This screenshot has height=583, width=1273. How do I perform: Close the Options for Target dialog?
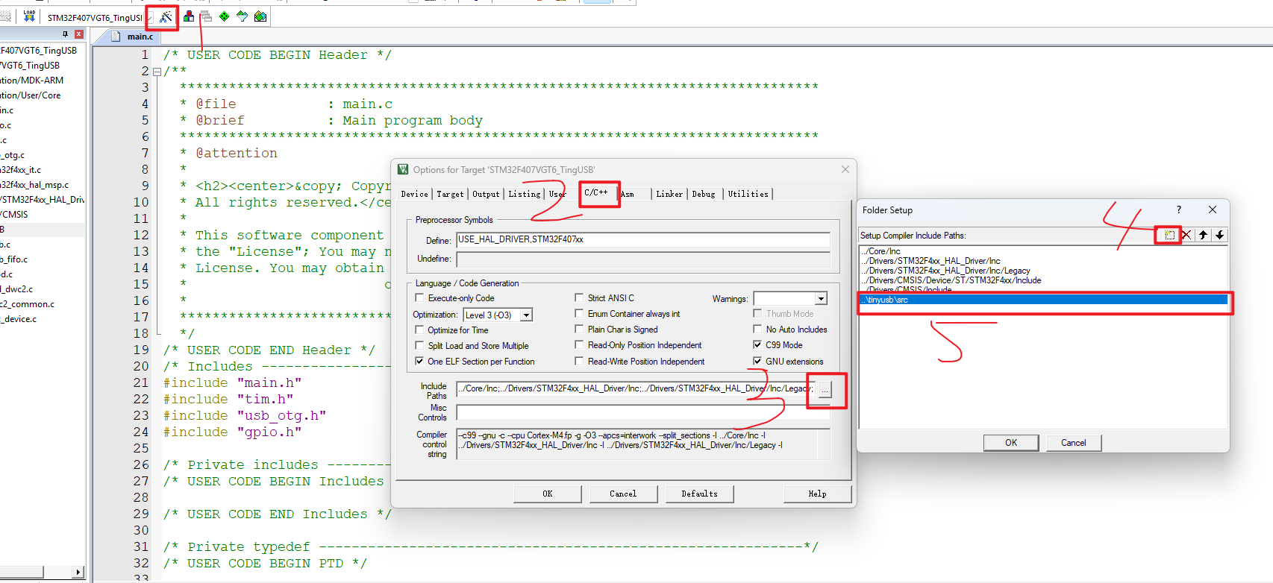point(845,169)
